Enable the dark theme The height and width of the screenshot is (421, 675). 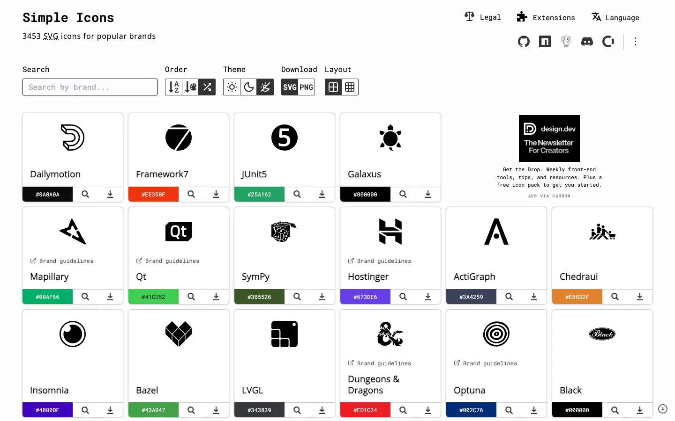pos(249,87)
